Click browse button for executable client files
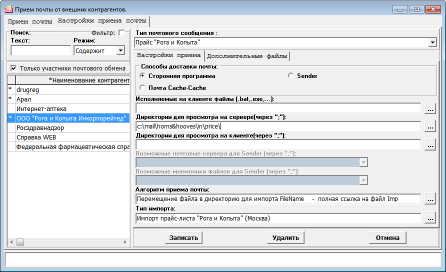The image size is (446, 272). click(x=430, y=108)
